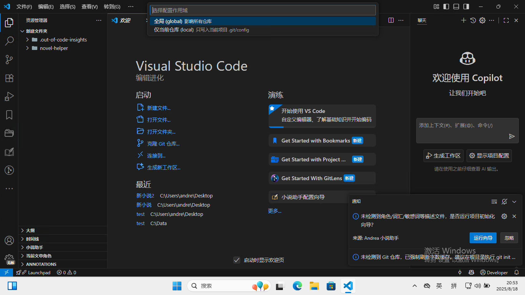This screenshot has width=525, height=295.
Task: Open chat history in Copilot panel
Action: (x=473, y=20)
